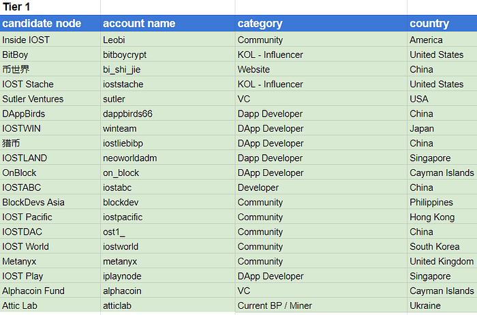Viewport: 477px width, 315px height.
Task: Click the 'Website' category cell
Action: pos(321,70)
